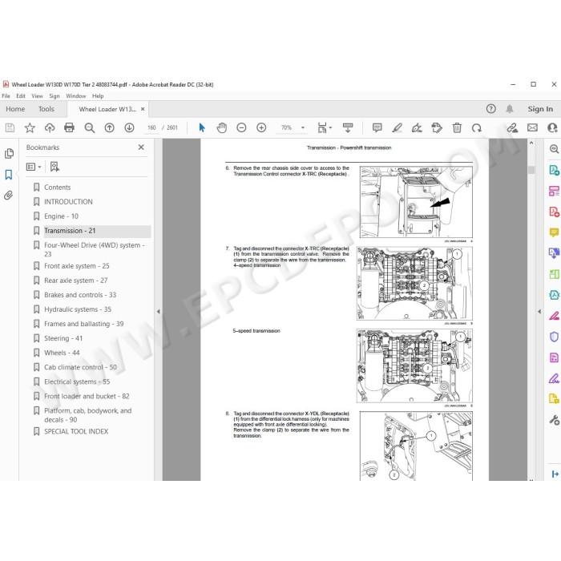Click the Save file icon
Viewport: 561px width, 561px height.
point(10,127)
